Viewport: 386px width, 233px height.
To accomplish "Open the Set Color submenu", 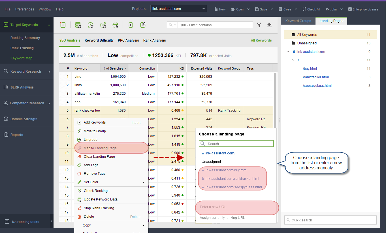I will (111, 182).
